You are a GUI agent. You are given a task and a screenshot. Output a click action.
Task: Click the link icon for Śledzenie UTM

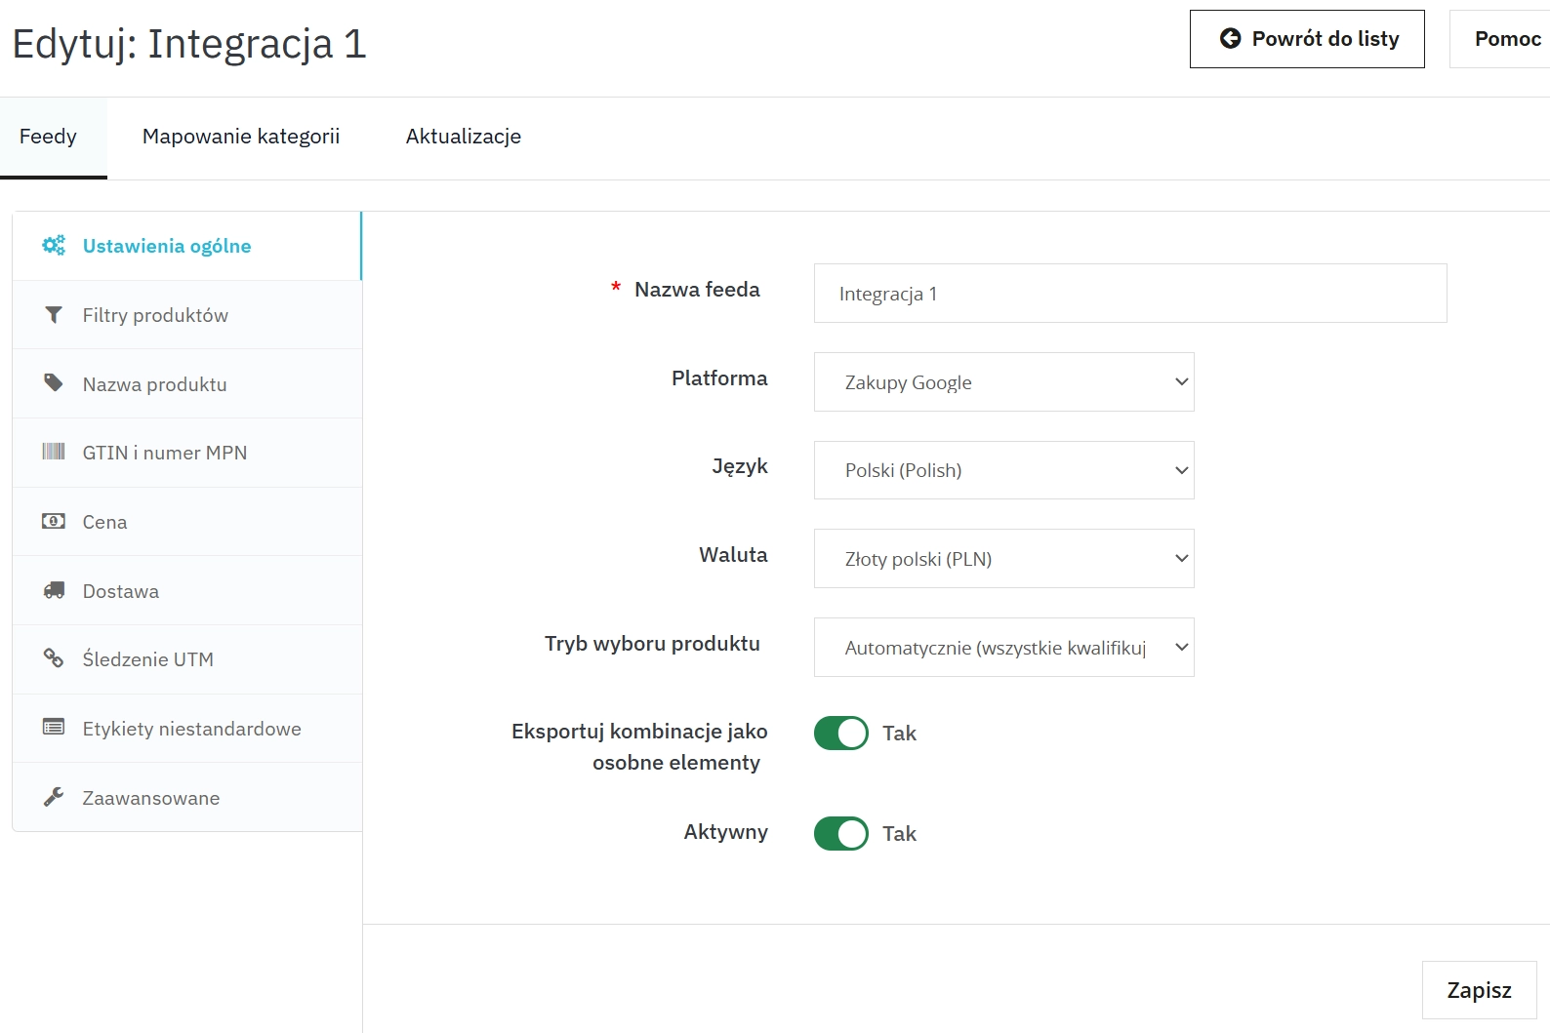point(54,658)
